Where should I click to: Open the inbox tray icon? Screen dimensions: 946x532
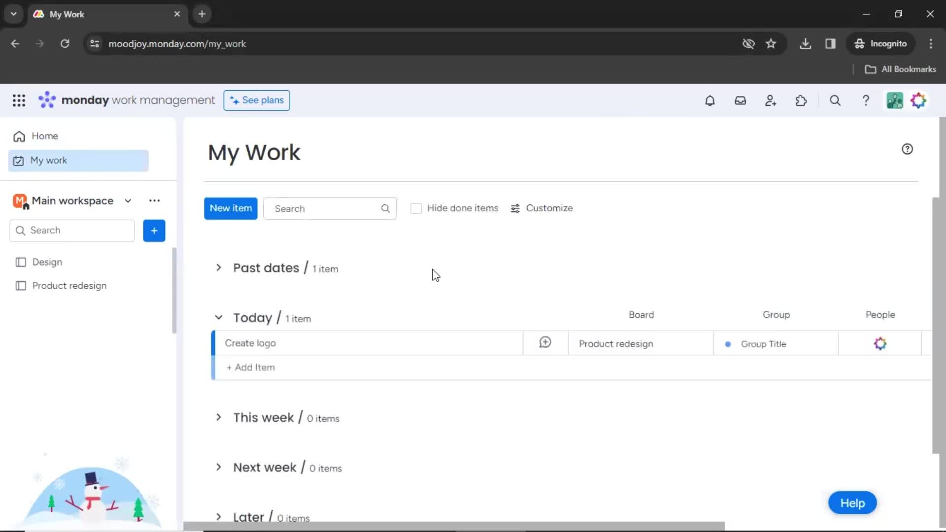pyautogui.click(x=740, y=100)
